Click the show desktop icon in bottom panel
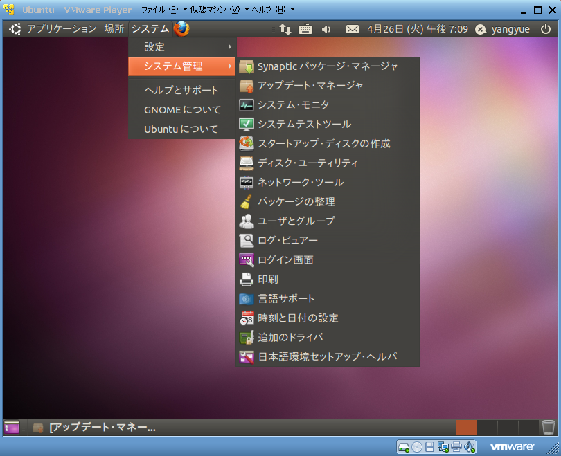The image size is (561, 456). tap(12, 428)
